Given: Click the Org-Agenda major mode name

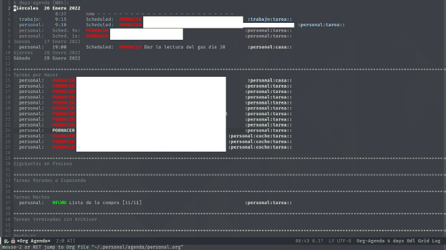Looking at the screenshot, I should tap(370, 241).
